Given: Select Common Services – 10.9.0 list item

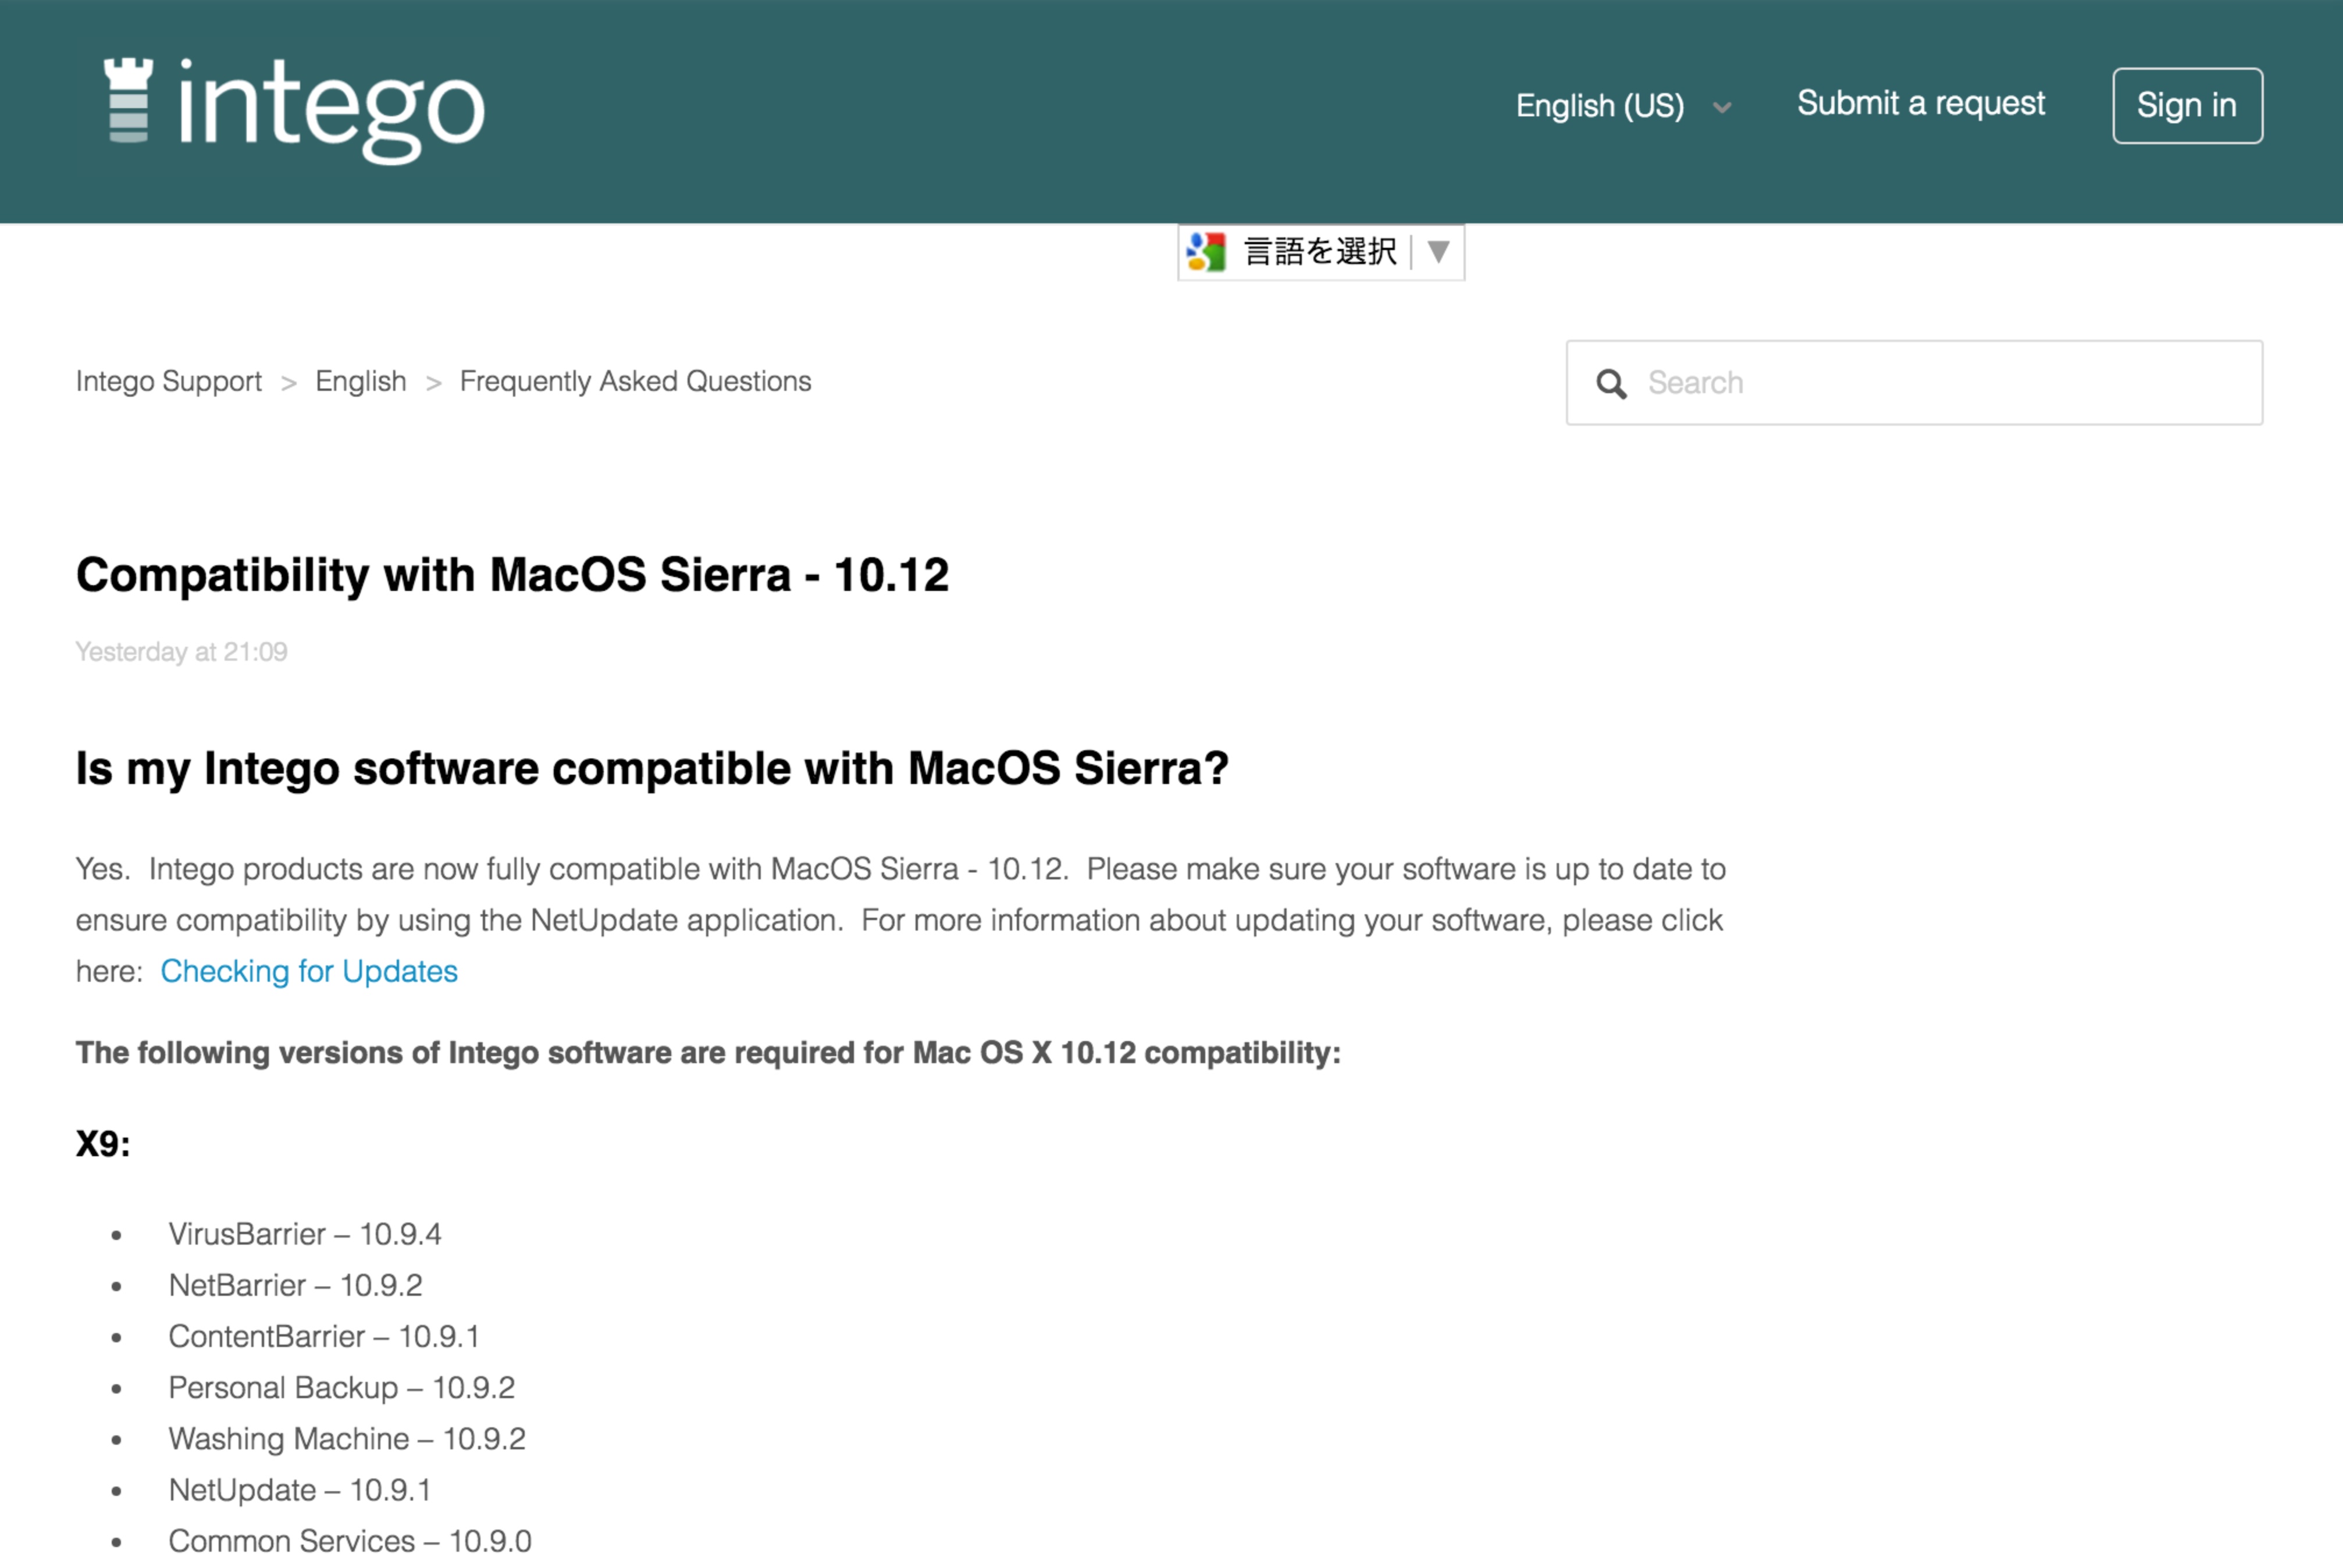Looking at the screenshot, I should pos(350,1541).
